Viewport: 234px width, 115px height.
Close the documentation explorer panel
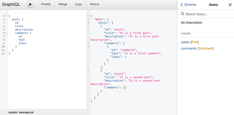pos(230,5)
